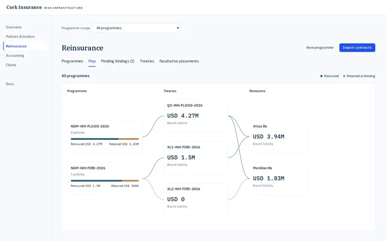The image size is (386, 241).
Task: Open the XL2-WH-FIRE-2026 treaty card
Action: tap(196, 199)
